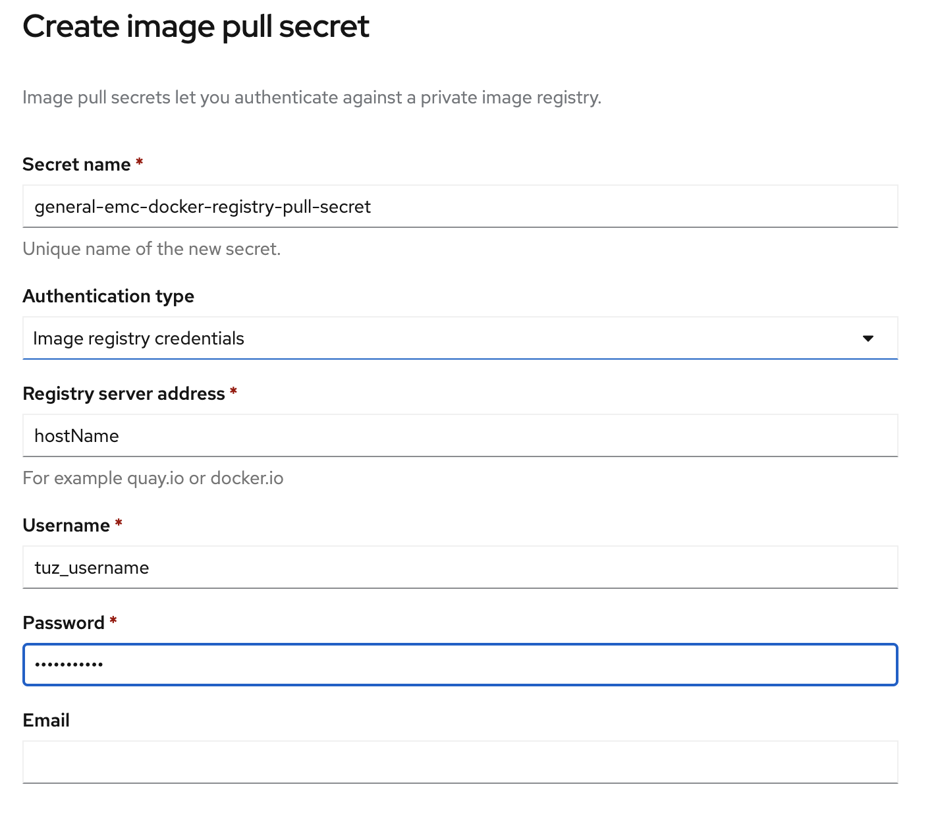Click the required asterisk beside Registry server address
The height and width of the screenshot is (826, 938).
[233, 392]
